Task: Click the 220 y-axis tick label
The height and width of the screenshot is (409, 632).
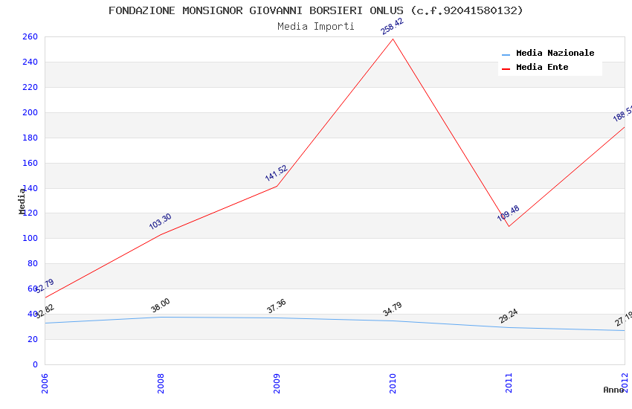Action: click(x=30, y=87)
